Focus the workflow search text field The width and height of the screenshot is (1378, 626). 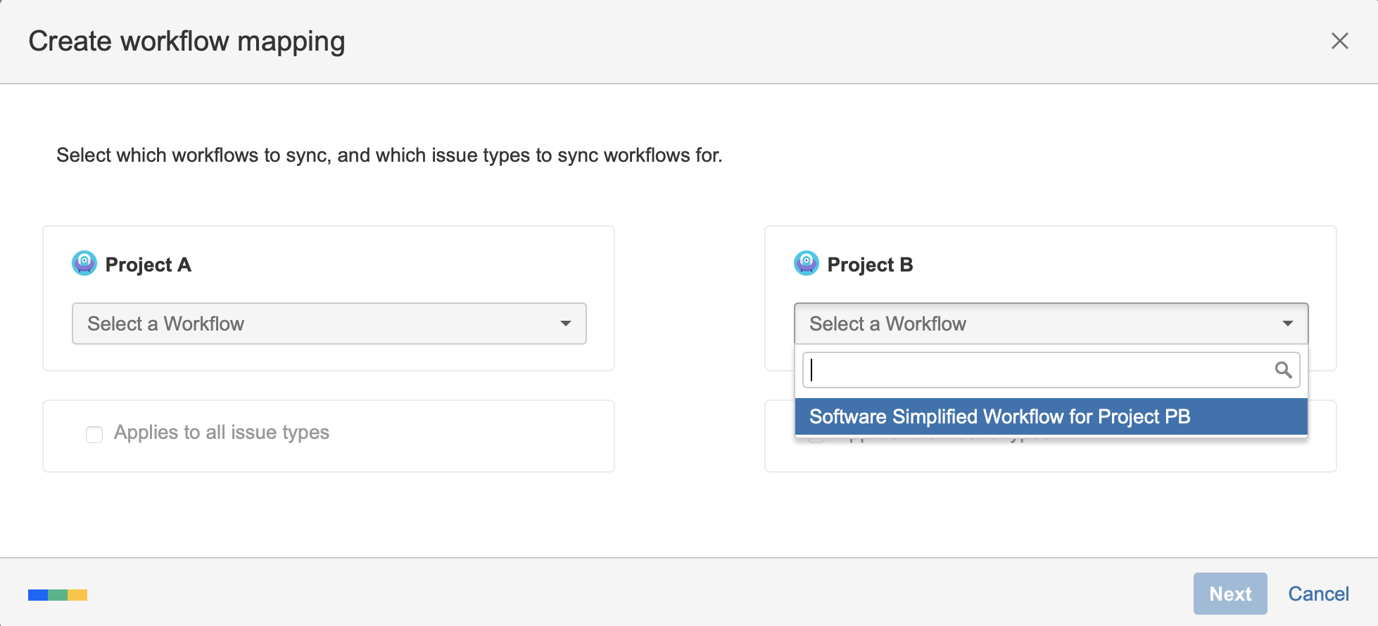click(x=1038, y=370)
